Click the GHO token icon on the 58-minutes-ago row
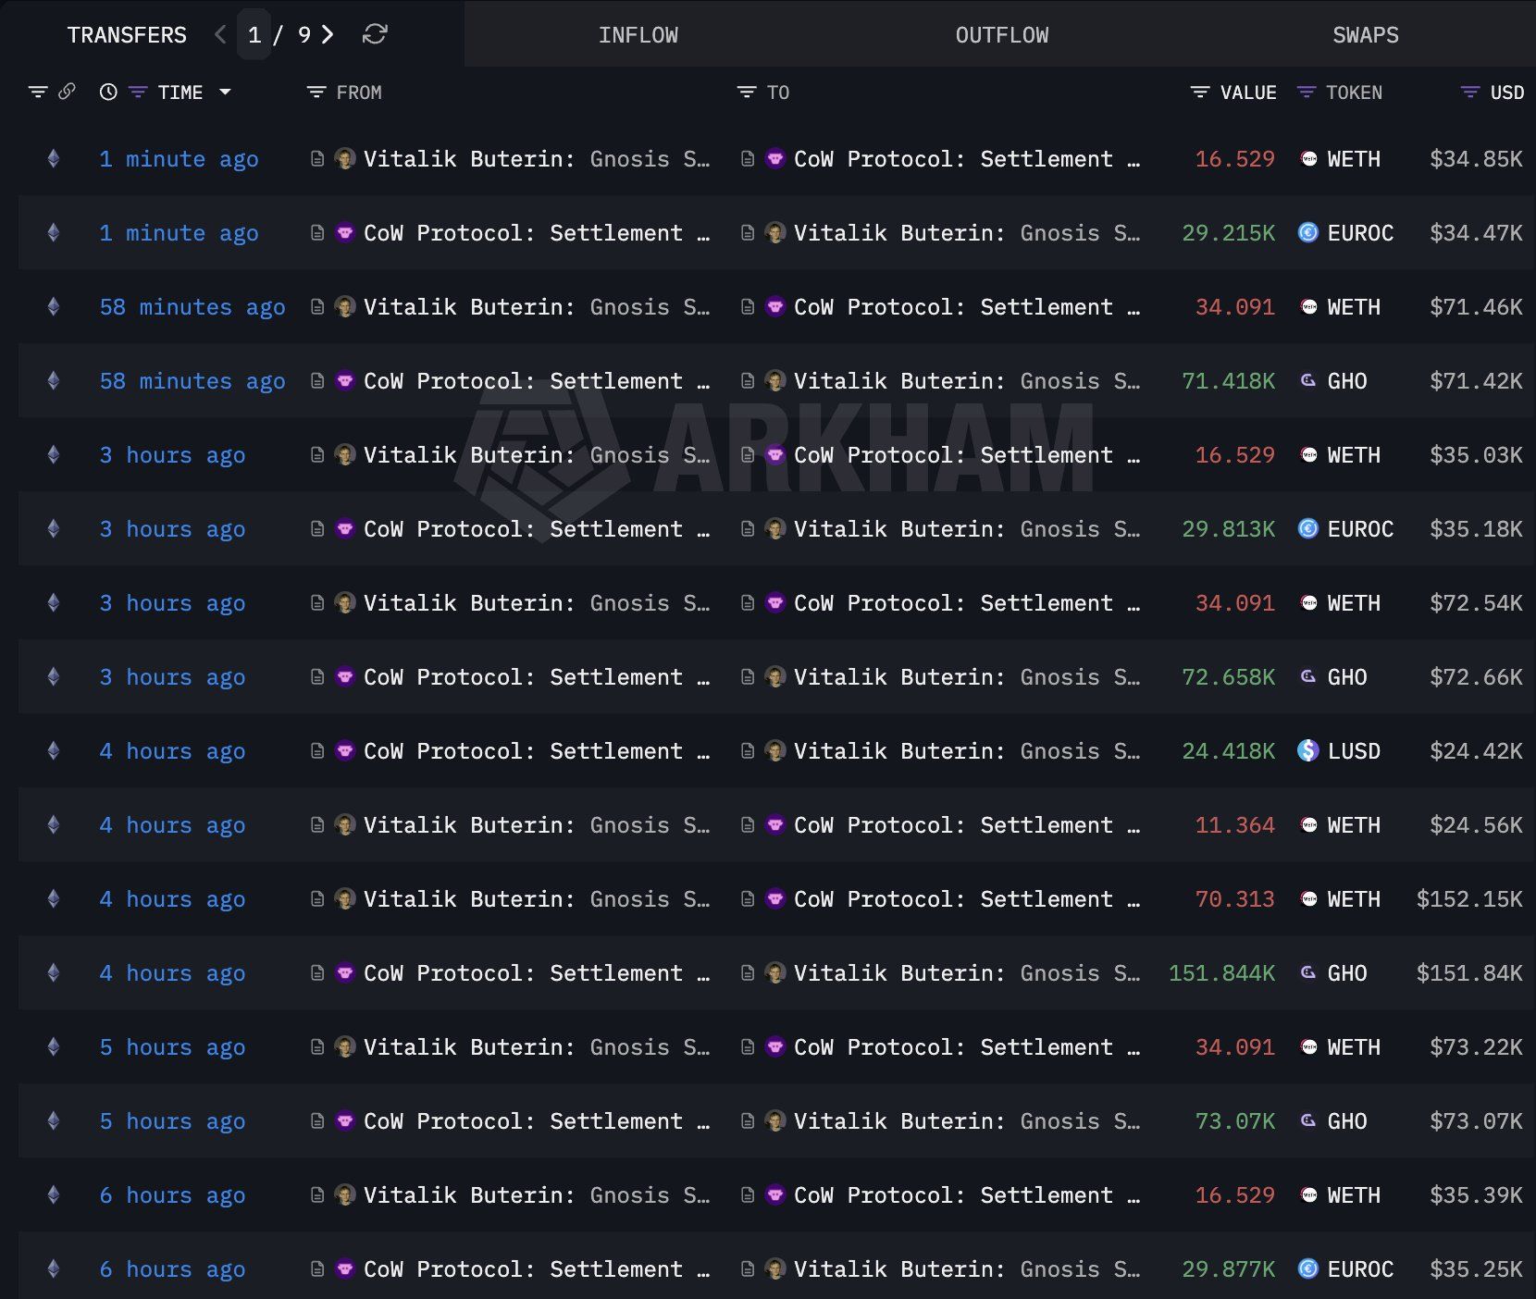Image resolution: width=1536 pixels, height=1299 pixels. point(1307,381)
